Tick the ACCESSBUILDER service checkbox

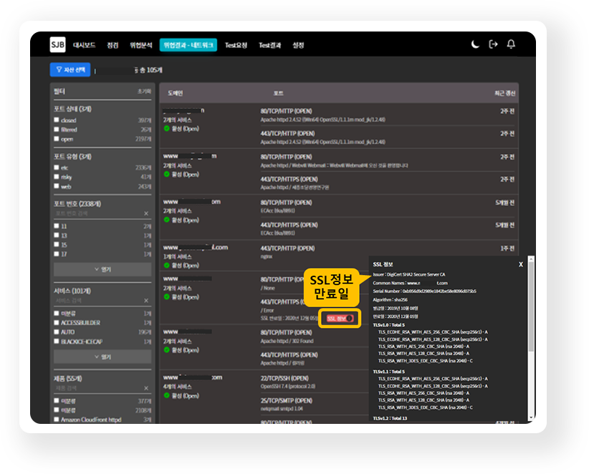pyautogui.click(x=57, y=323)
